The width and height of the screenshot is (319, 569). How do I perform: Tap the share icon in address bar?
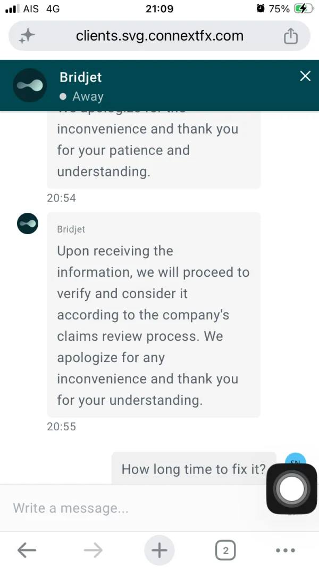290,36
